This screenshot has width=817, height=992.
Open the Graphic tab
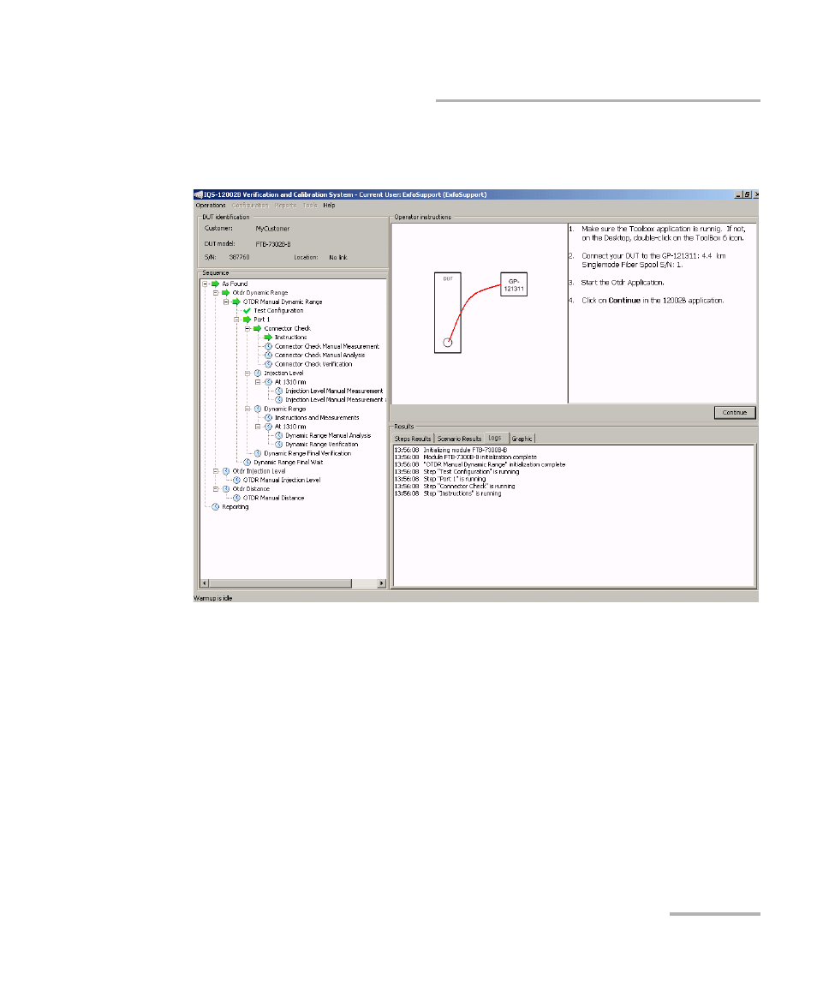(522, 439)
